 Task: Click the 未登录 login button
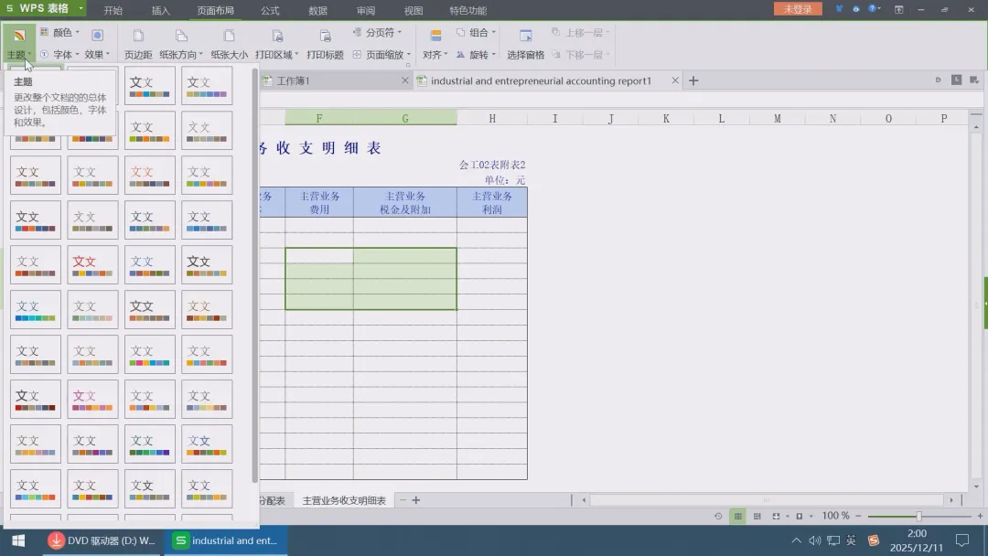pos(798,9)
